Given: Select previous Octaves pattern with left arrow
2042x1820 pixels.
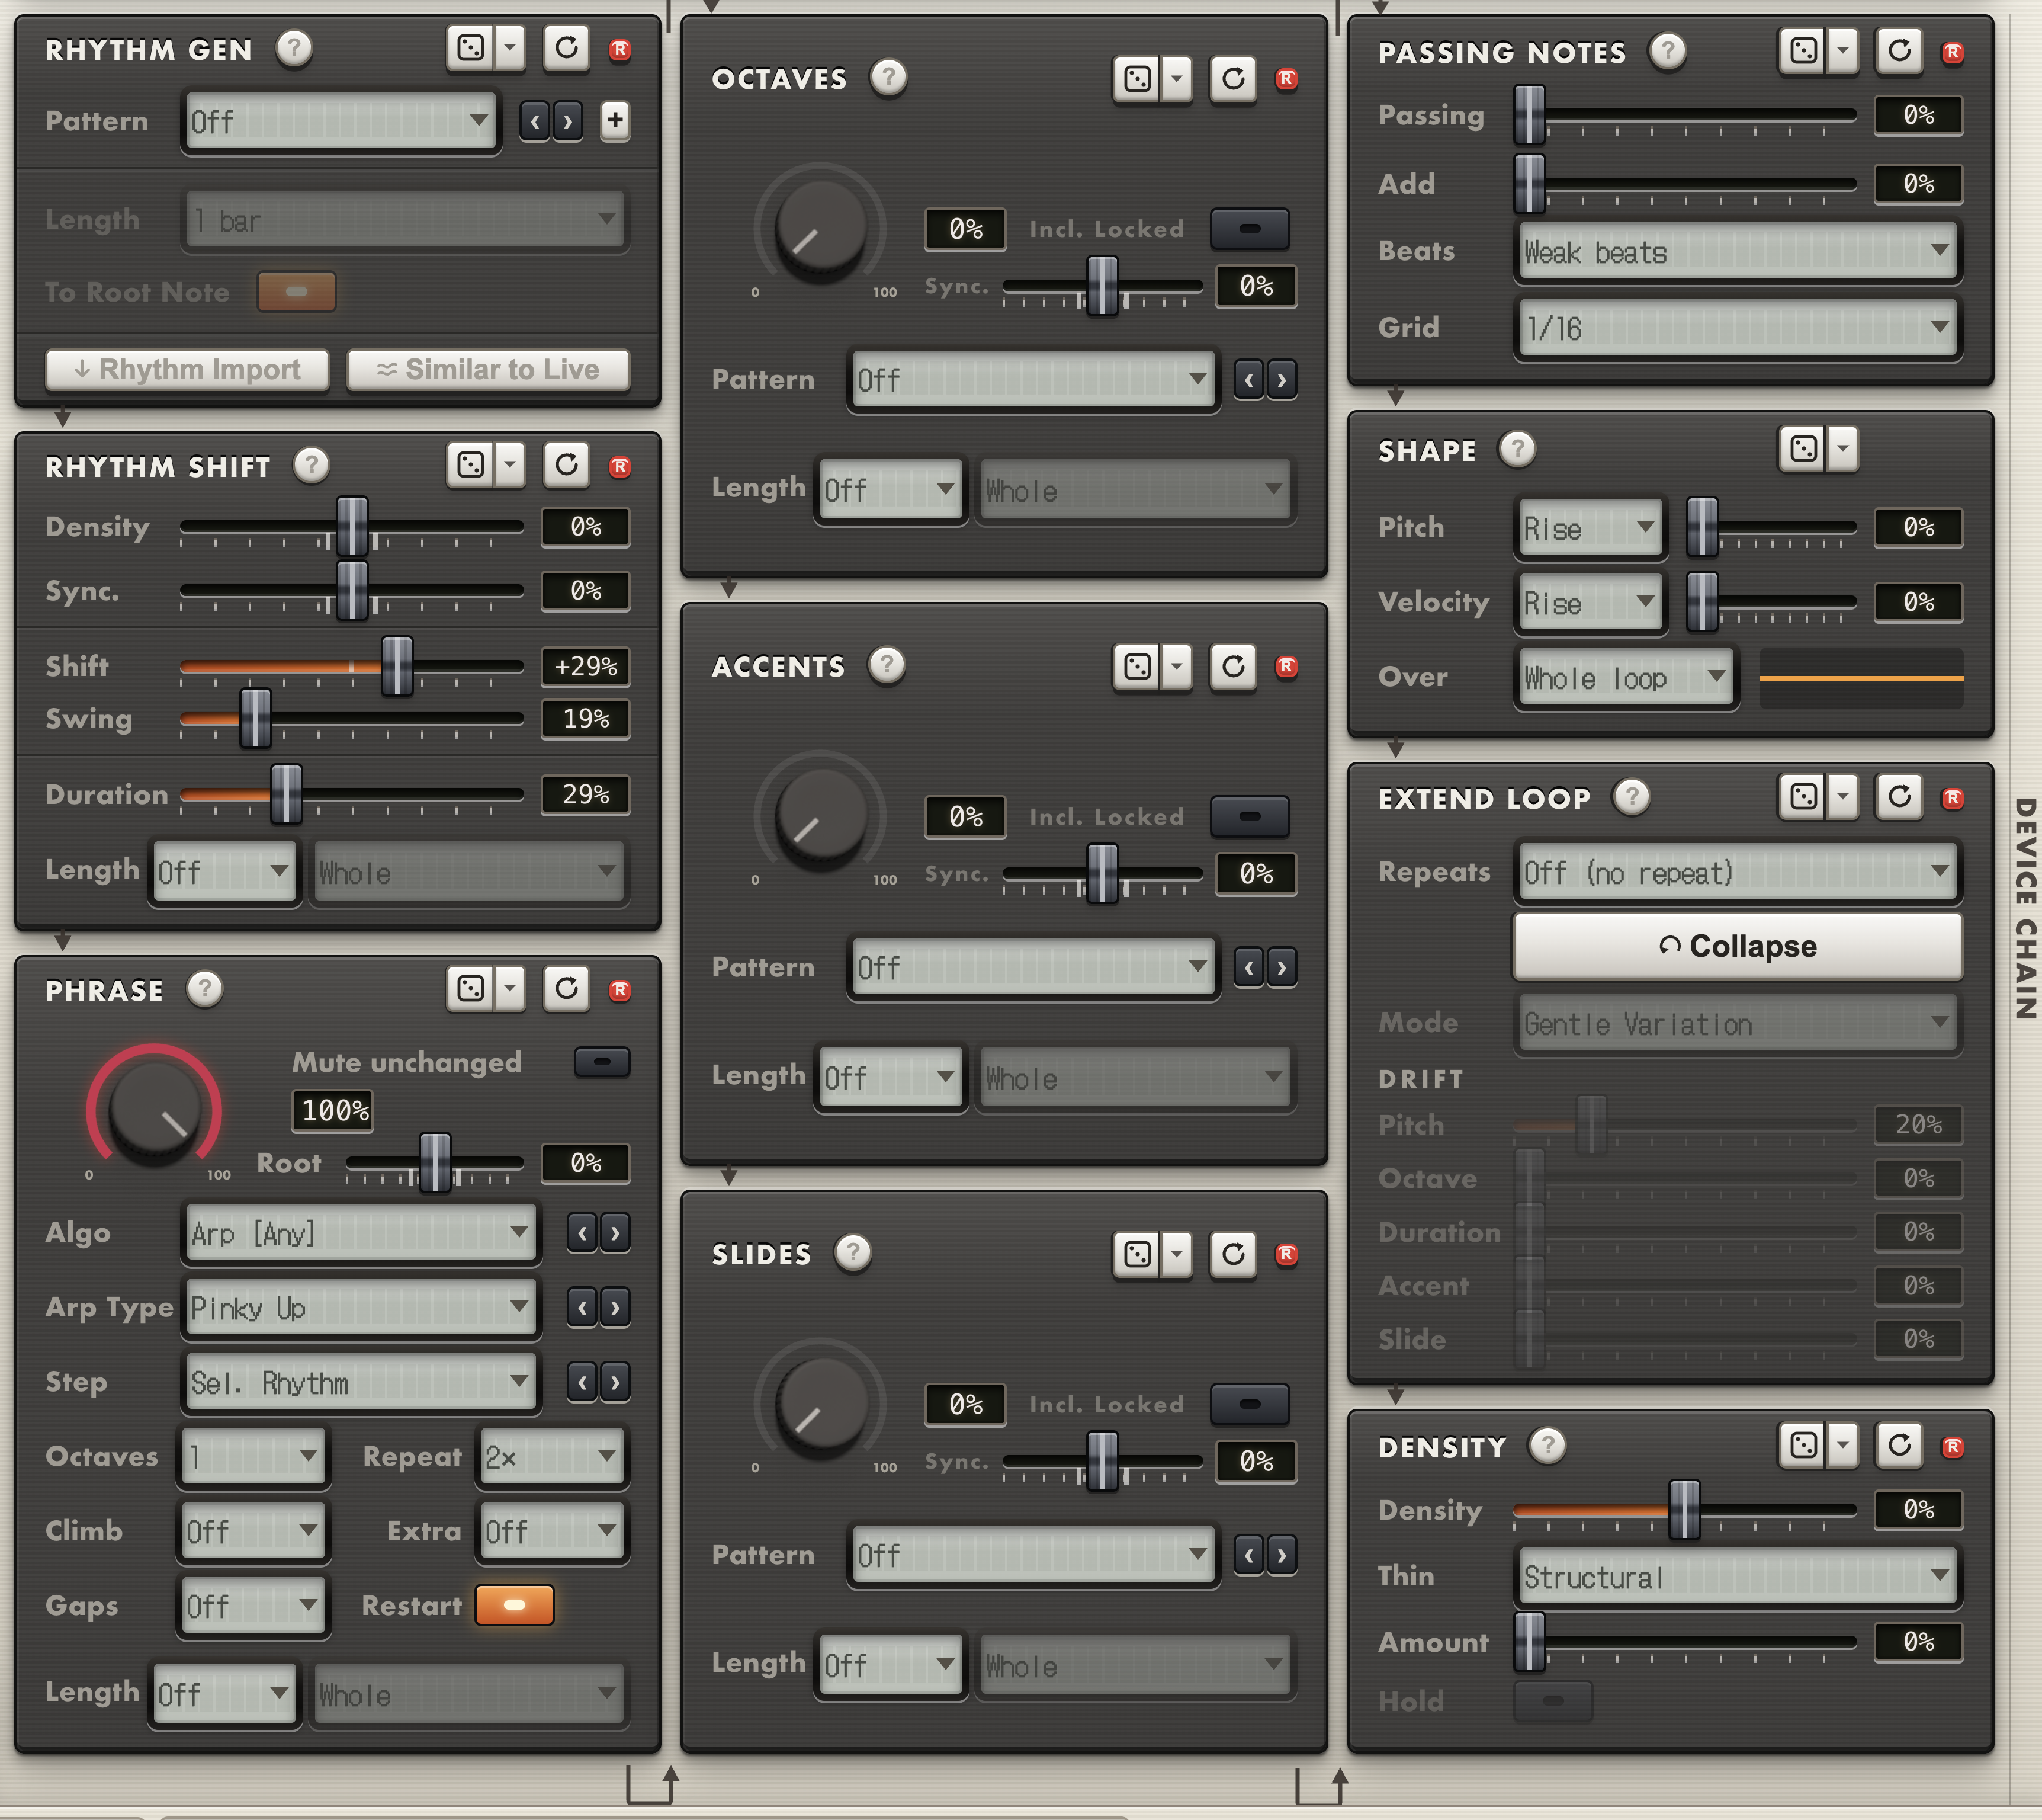Looking at the screenshot, I should tap(1248, 380).
